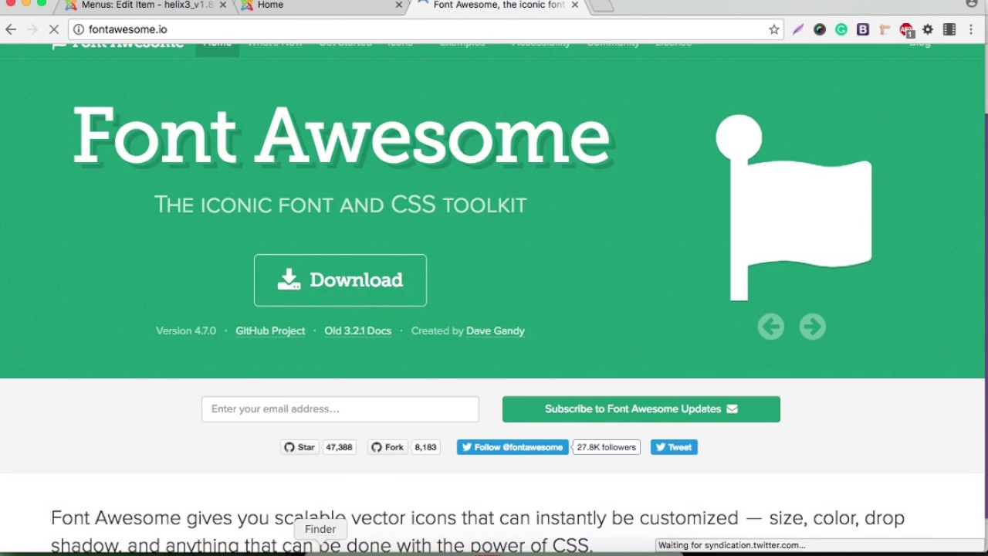View the 8,183 forks count
Image resolution: width=988 pixels, height=556 pixels.
[x=426, y=447]
